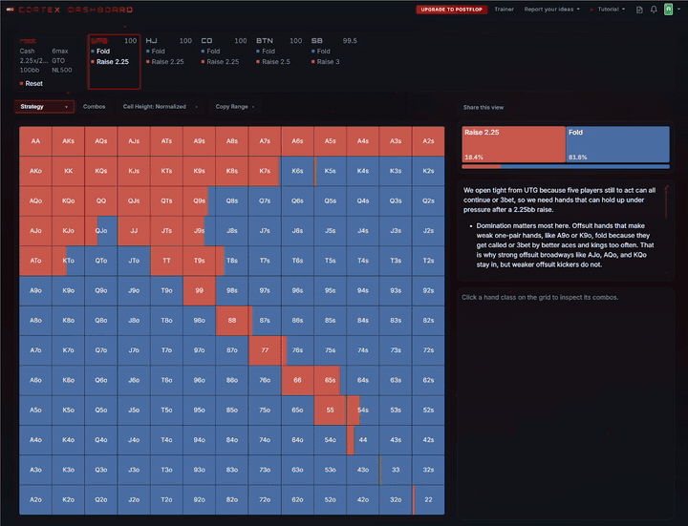Select the AKs hand cell
Image resolution: width=688 pixels, height=526 pixels.
point(69,141)
